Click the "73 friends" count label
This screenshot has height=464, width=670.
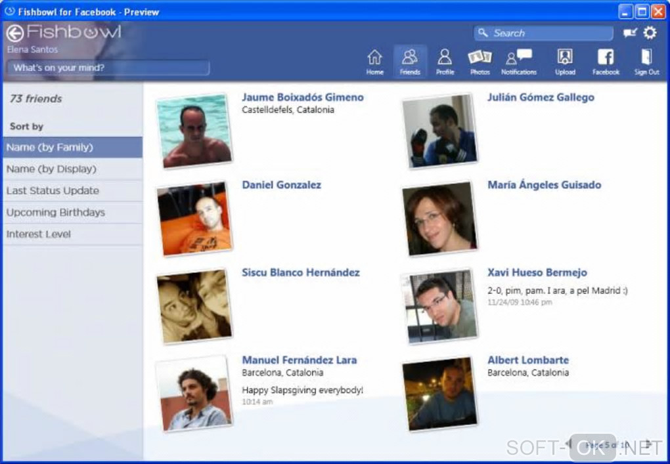click(36, 98)
